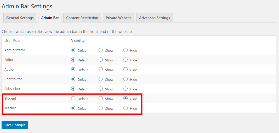This screenshot has height=133, width=279.
Task: Select the Student Show radio button
Action: [x=101, y=98]
